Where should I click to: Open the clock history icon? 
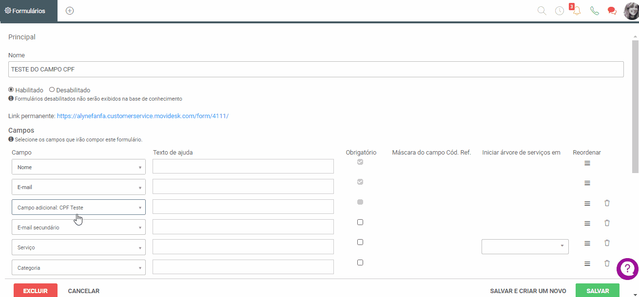(x=560, y=11)
